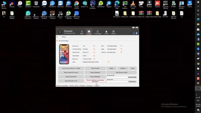Select the Microsoft Edge desktop icon

pyautogui.click(x=117, y=5)
